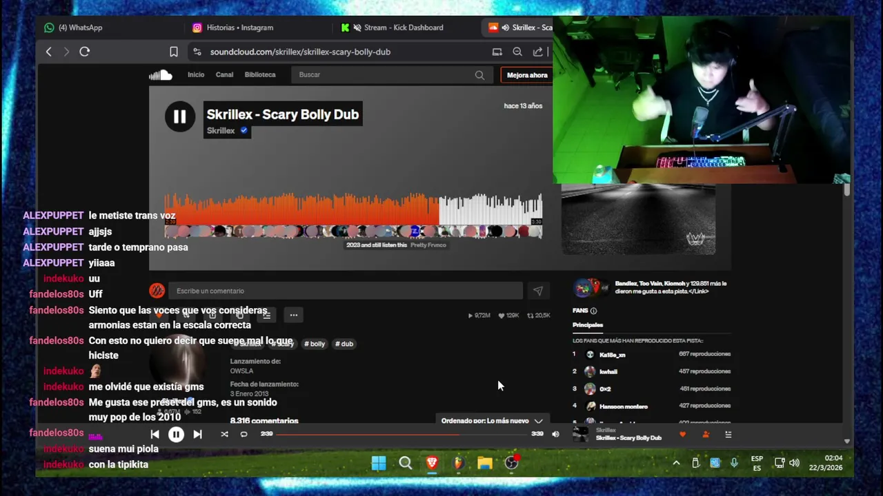Click the 129K likes stat

[x=509, y=316]
